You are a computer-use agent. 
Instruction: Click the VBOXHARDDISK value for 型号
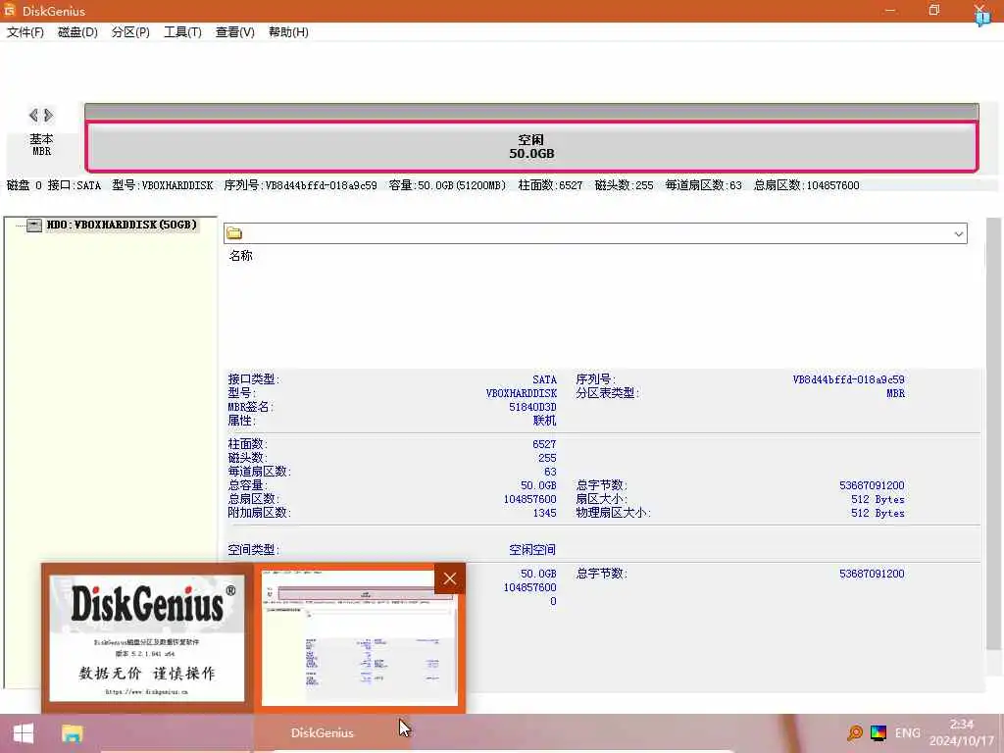click(522, 393)
